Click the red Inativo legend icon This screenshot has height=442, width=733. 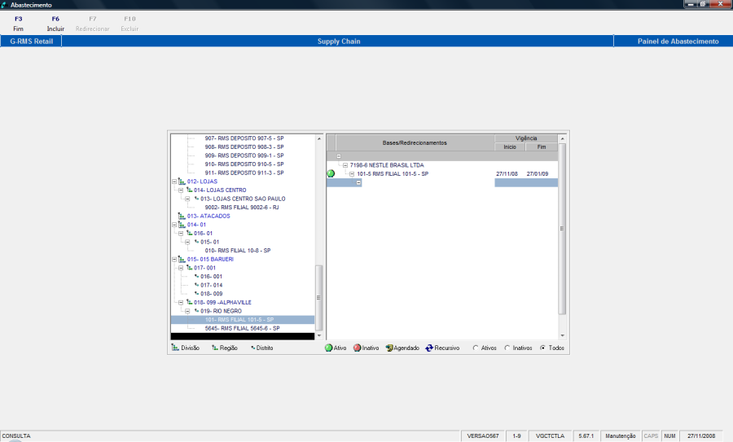358,348
